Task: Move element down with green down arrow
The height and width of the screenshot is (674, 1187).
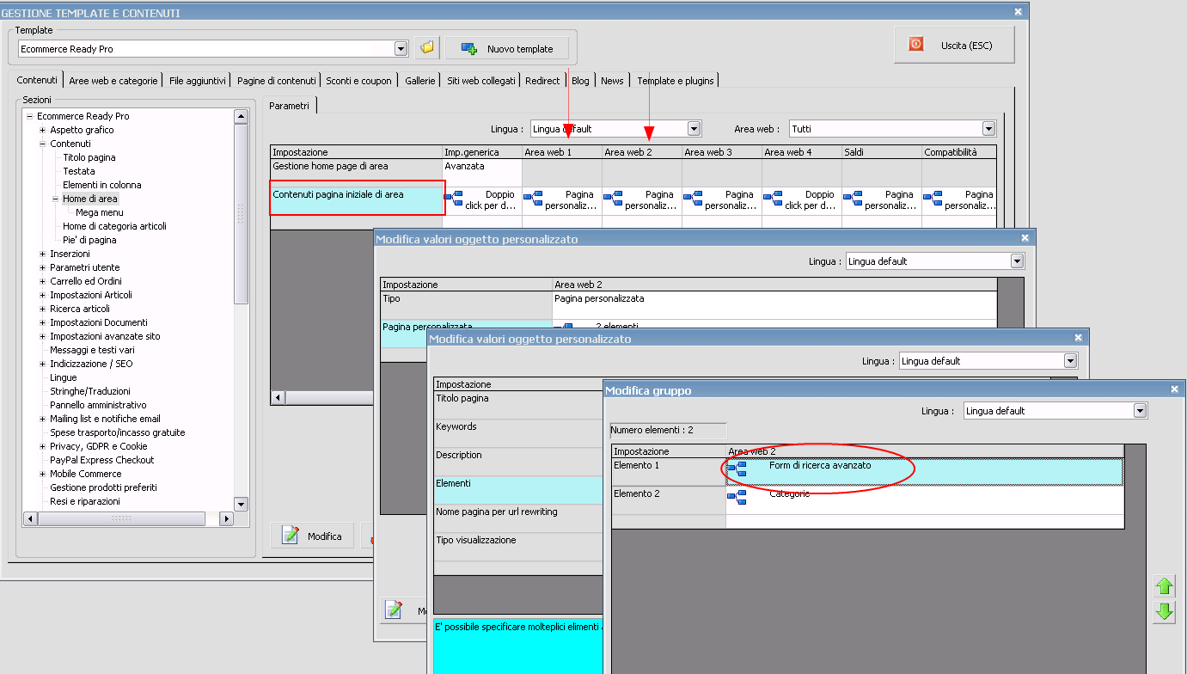Action: tap(1165, 612)
